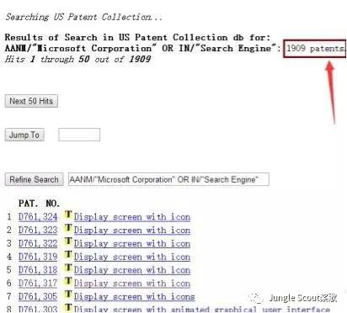Screen dimensions: 347x313
Task: Click inside the Refine Search query box
Action: tap(168, 179)
